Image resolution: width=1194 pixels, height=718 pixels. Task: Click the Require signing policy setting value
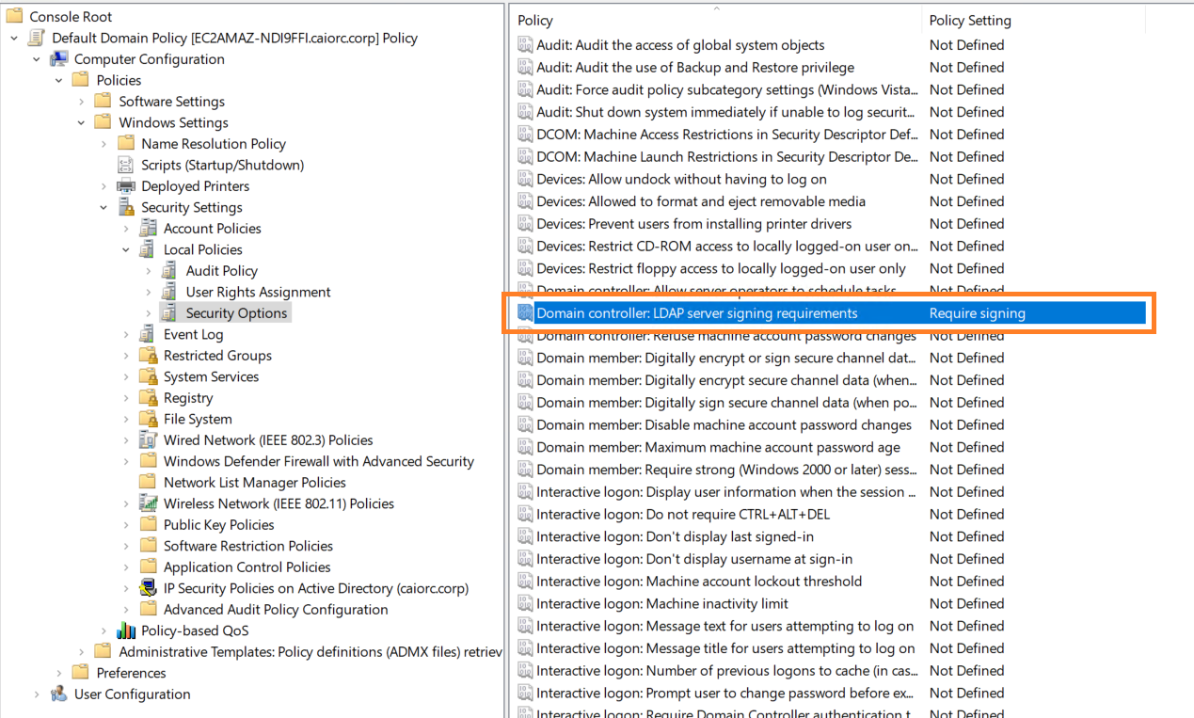coord(978,313)
